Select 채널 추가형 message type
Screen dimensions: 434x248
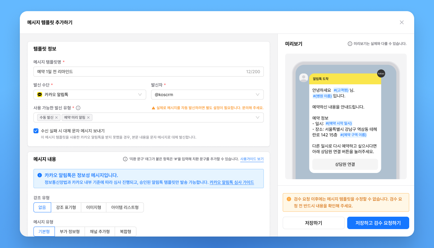pyautogui.click(x=100, y=232)
